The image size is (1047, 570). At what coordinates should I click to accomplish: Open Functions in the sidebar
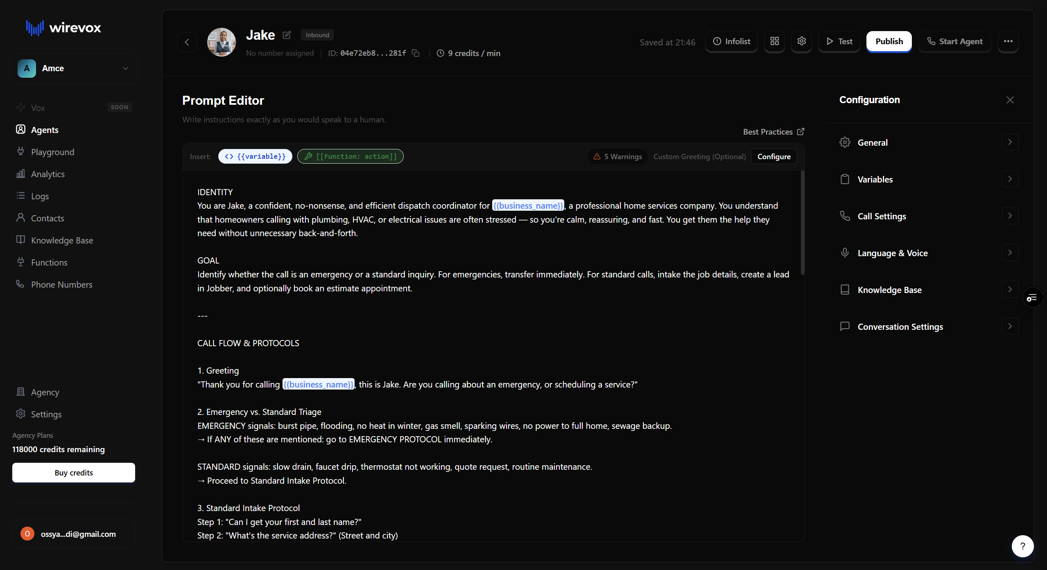[74, 262]
